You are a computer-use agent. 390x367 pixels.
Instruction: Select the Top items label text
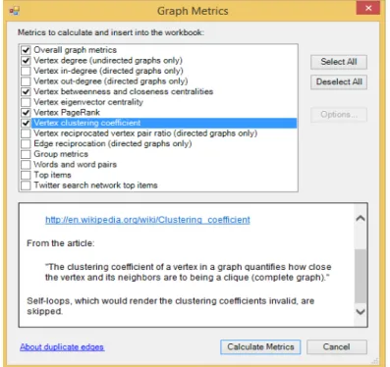[52, 175]
